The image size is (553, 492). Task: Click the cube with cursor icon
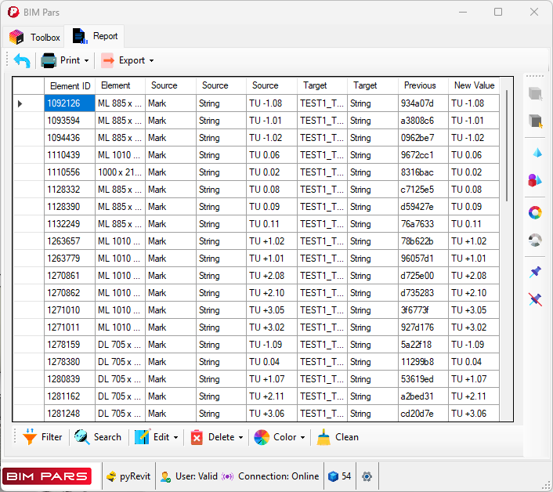535,121
